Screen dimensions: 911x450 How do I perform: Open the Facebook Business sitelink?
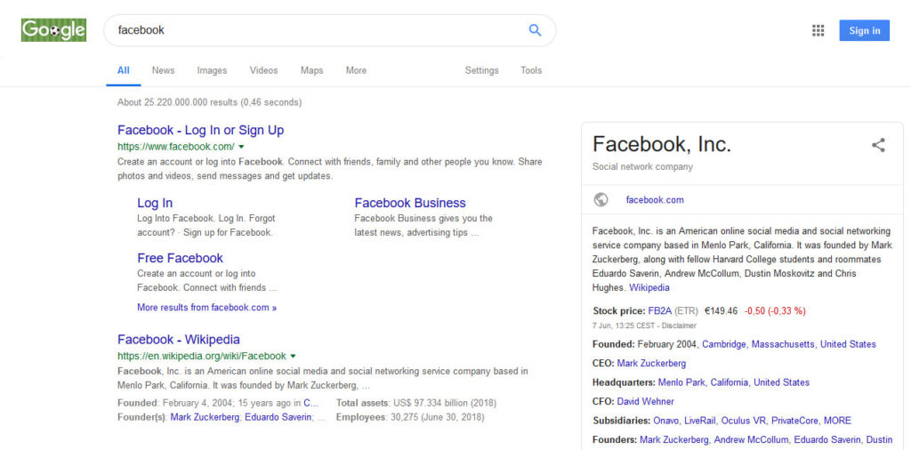click(410, 204)
